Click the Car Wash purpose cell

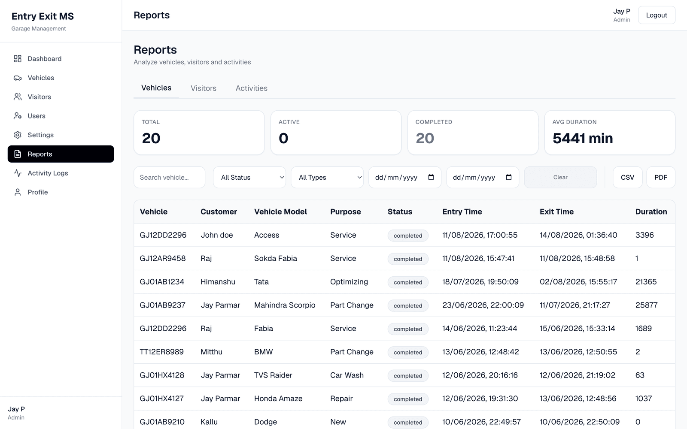[347, 375]
